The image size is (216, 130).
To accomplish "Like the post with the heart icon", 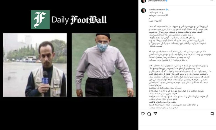I will (143, 114).
